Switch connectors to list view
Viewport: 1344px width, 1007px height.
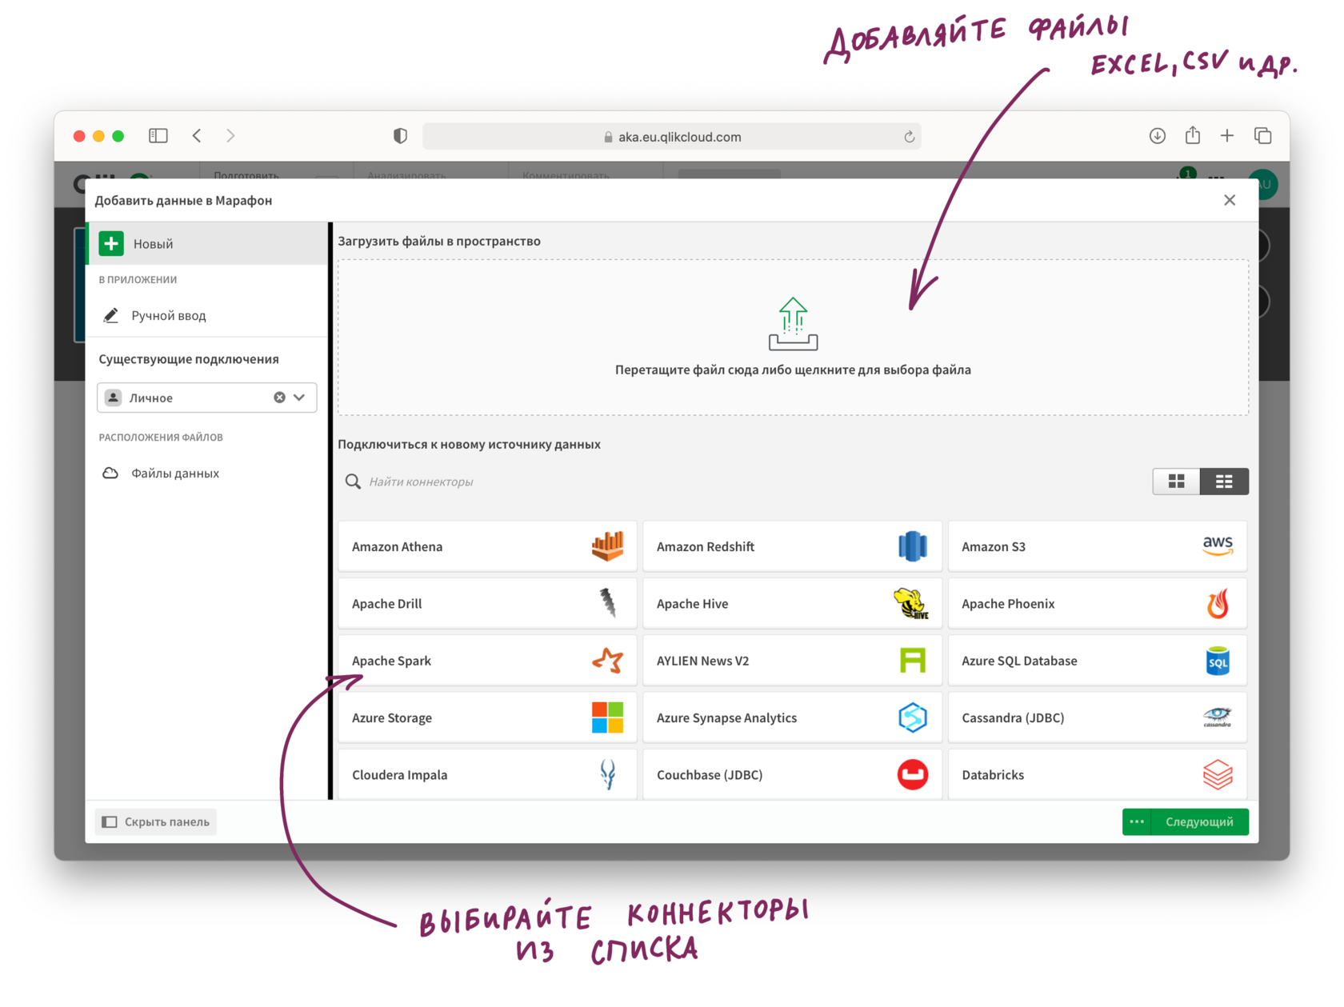click(x=1224, y=482)
